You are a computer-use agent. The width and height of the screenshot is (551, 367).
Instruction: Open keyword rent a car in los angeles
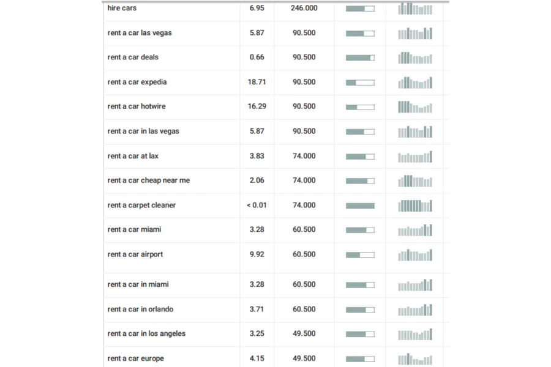click(146, 334)
